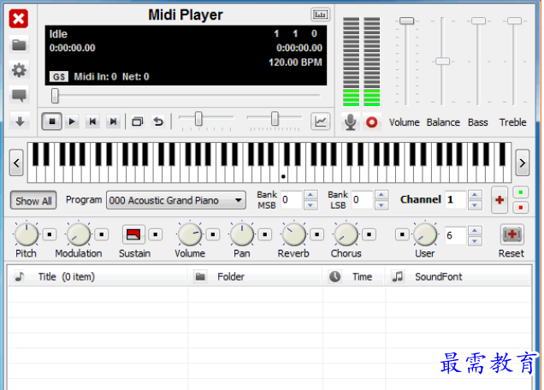Screen dimensions: 544x390
Task: Click the Chorus knob
Action: coord(346,234)
